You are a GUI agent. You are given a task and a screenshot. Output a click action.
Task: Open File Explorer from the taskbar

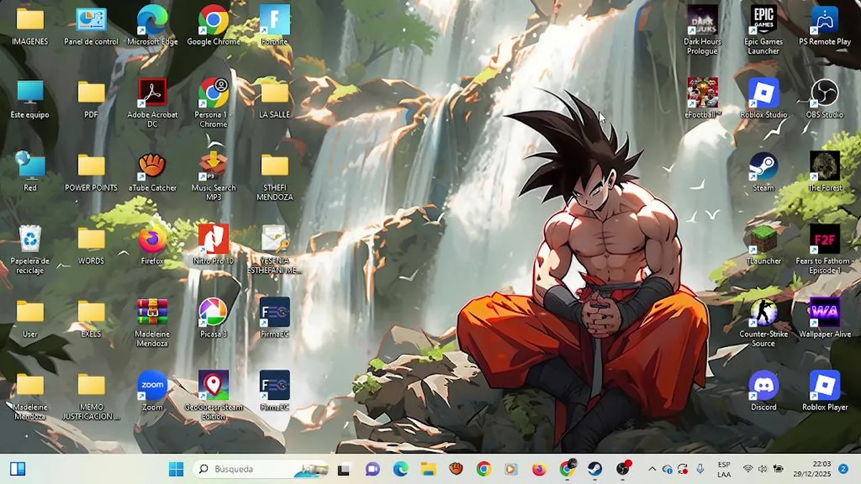pos(428,469)
